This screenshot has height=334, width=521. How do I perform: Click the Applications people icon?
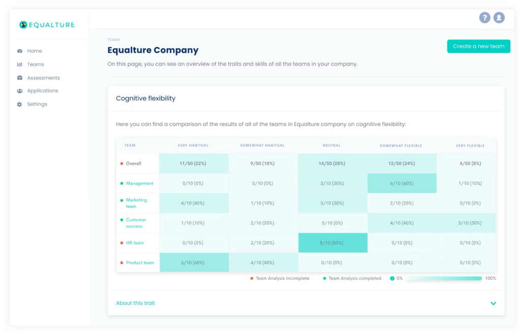(x=19, y=90)
